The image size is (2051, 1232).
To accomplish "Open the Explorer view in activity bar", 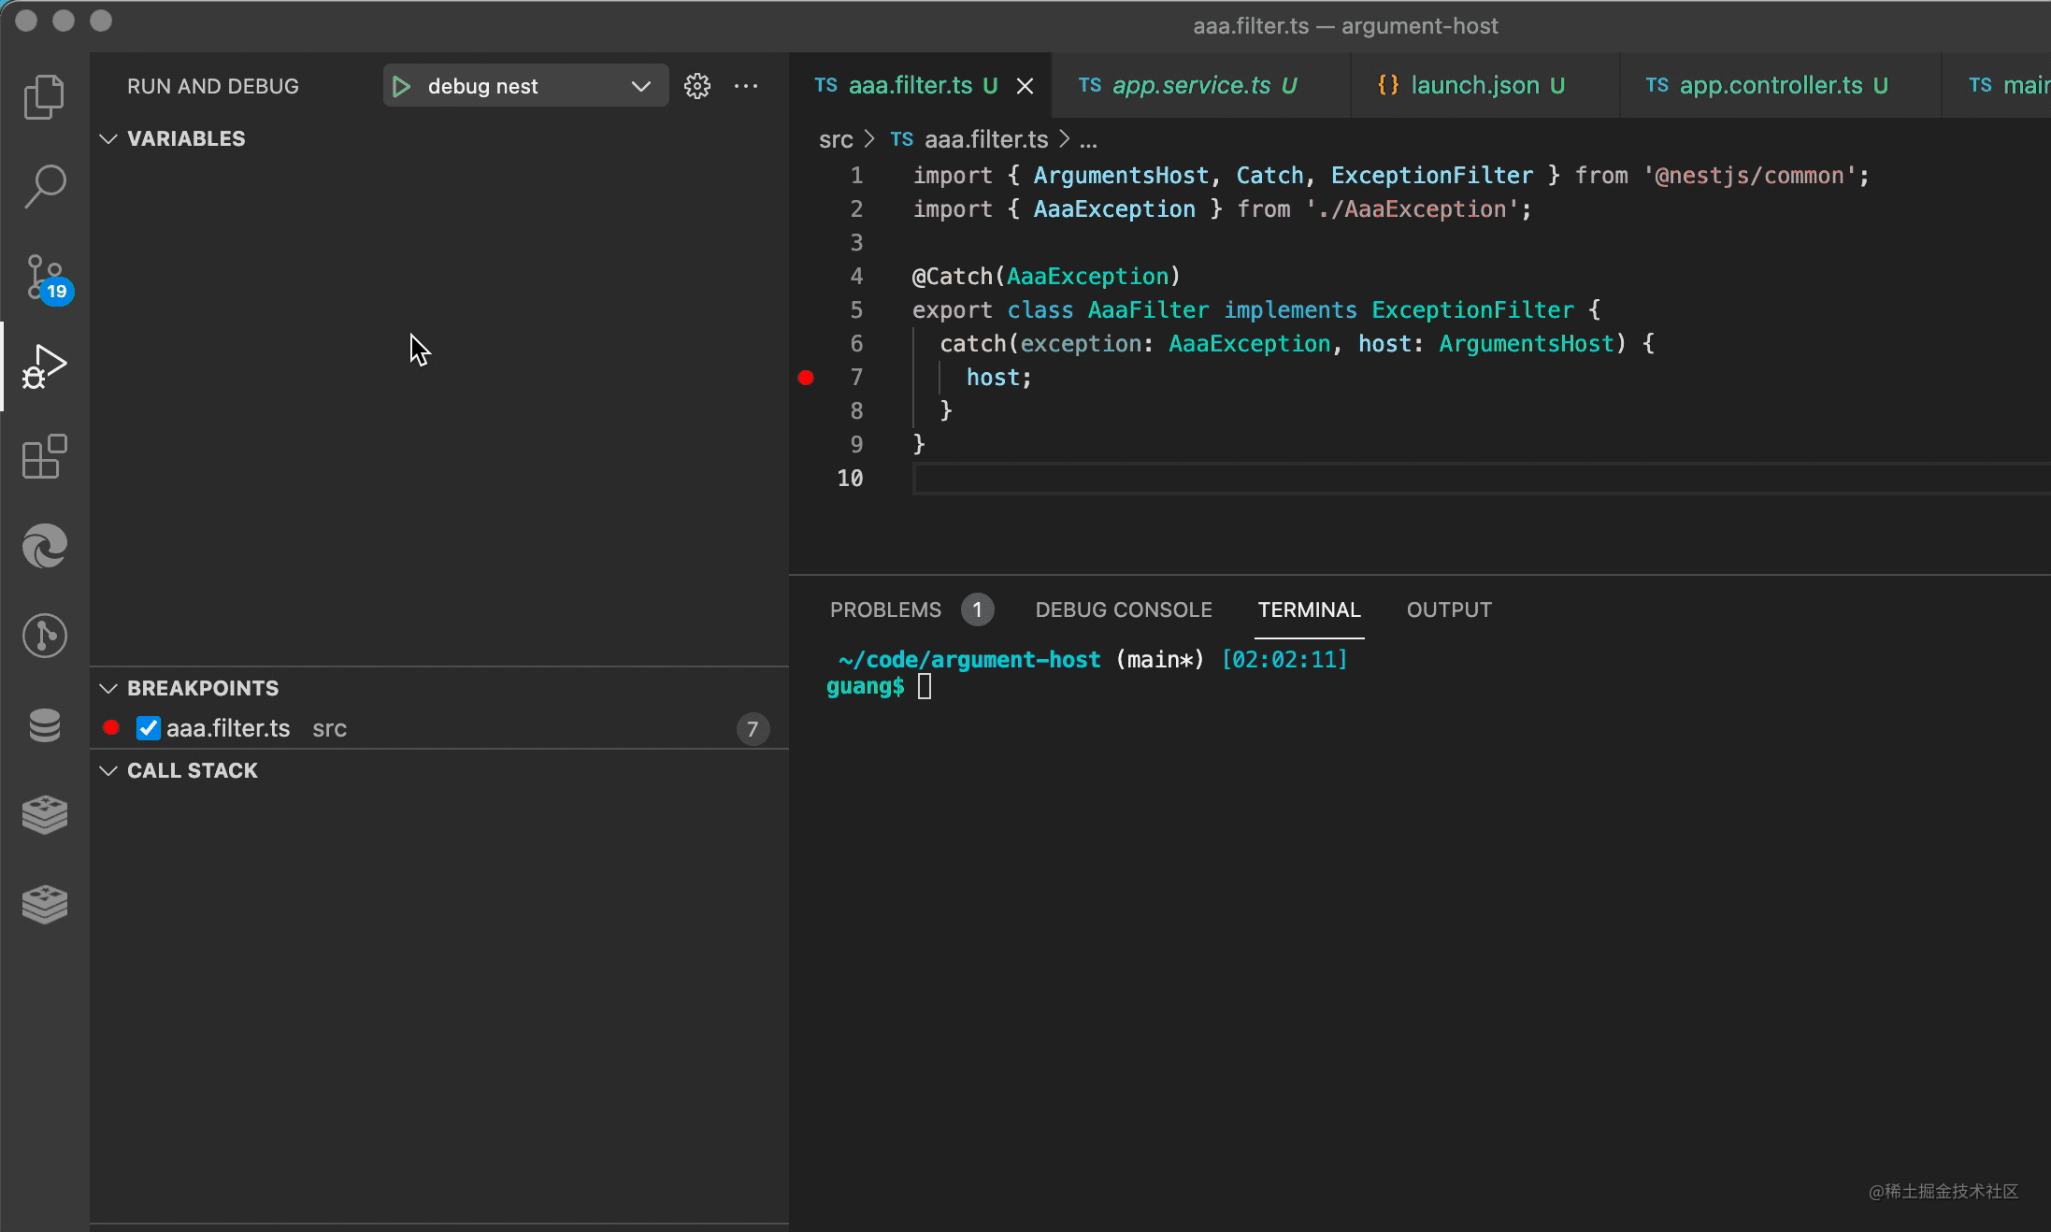I will (x=44, y=97).
